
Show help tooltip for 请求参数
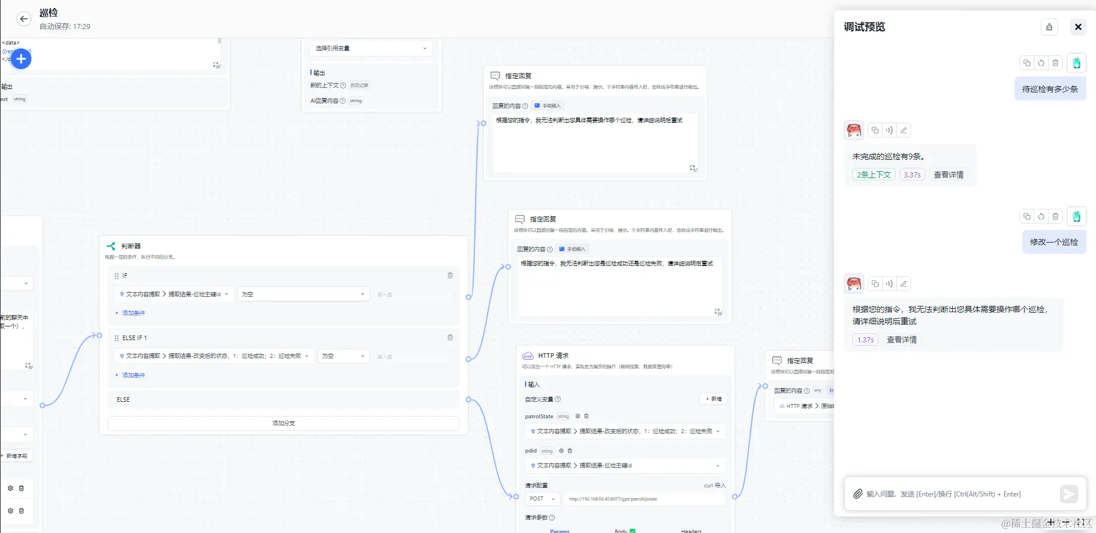pos(552,518)
